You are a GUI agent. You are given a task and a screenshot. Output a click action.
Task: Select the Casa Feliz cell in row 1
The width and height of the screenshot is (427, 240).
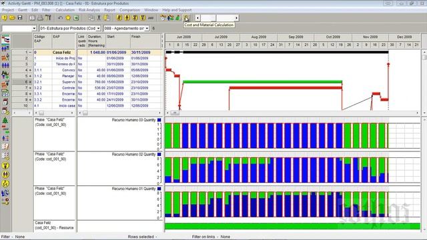(64, 52)
